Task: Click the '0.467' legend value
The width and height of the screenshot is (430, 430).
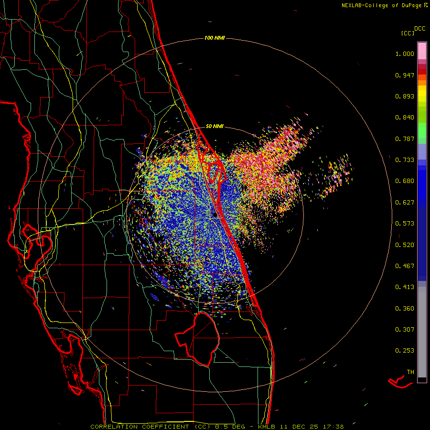Action: point(405,266)
